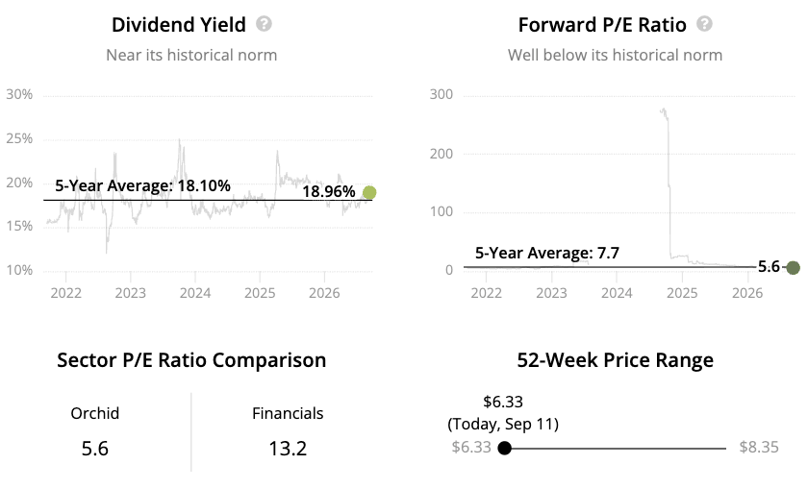
Task: Click the 52-Week Price Range heading
Action: click(x=616, y=360)
